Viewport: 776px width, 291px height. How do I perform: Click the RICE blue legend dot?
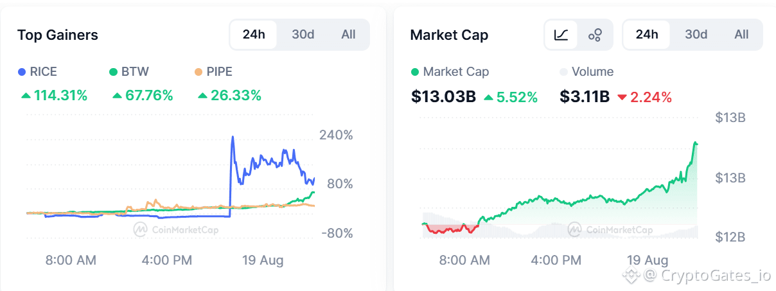pyautogui.click(x=22, y=72)
